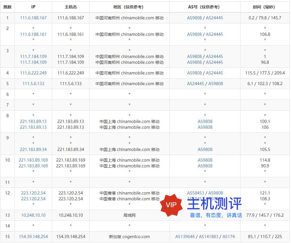Select the region text in the hop 5 row
The width and height of the screenshot is (291, 243).
tap(129, 84)
